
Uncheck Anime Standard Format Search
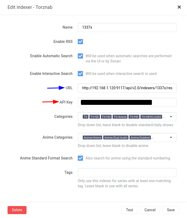click(x=80, y=158)
